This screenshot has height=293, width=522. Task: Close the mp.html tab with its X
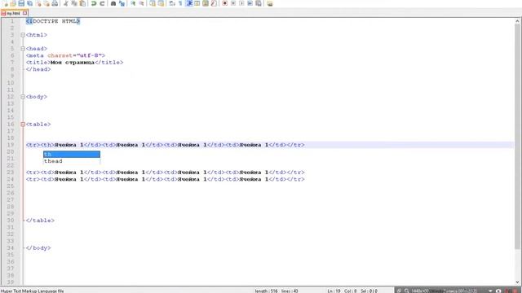[25, 13]
